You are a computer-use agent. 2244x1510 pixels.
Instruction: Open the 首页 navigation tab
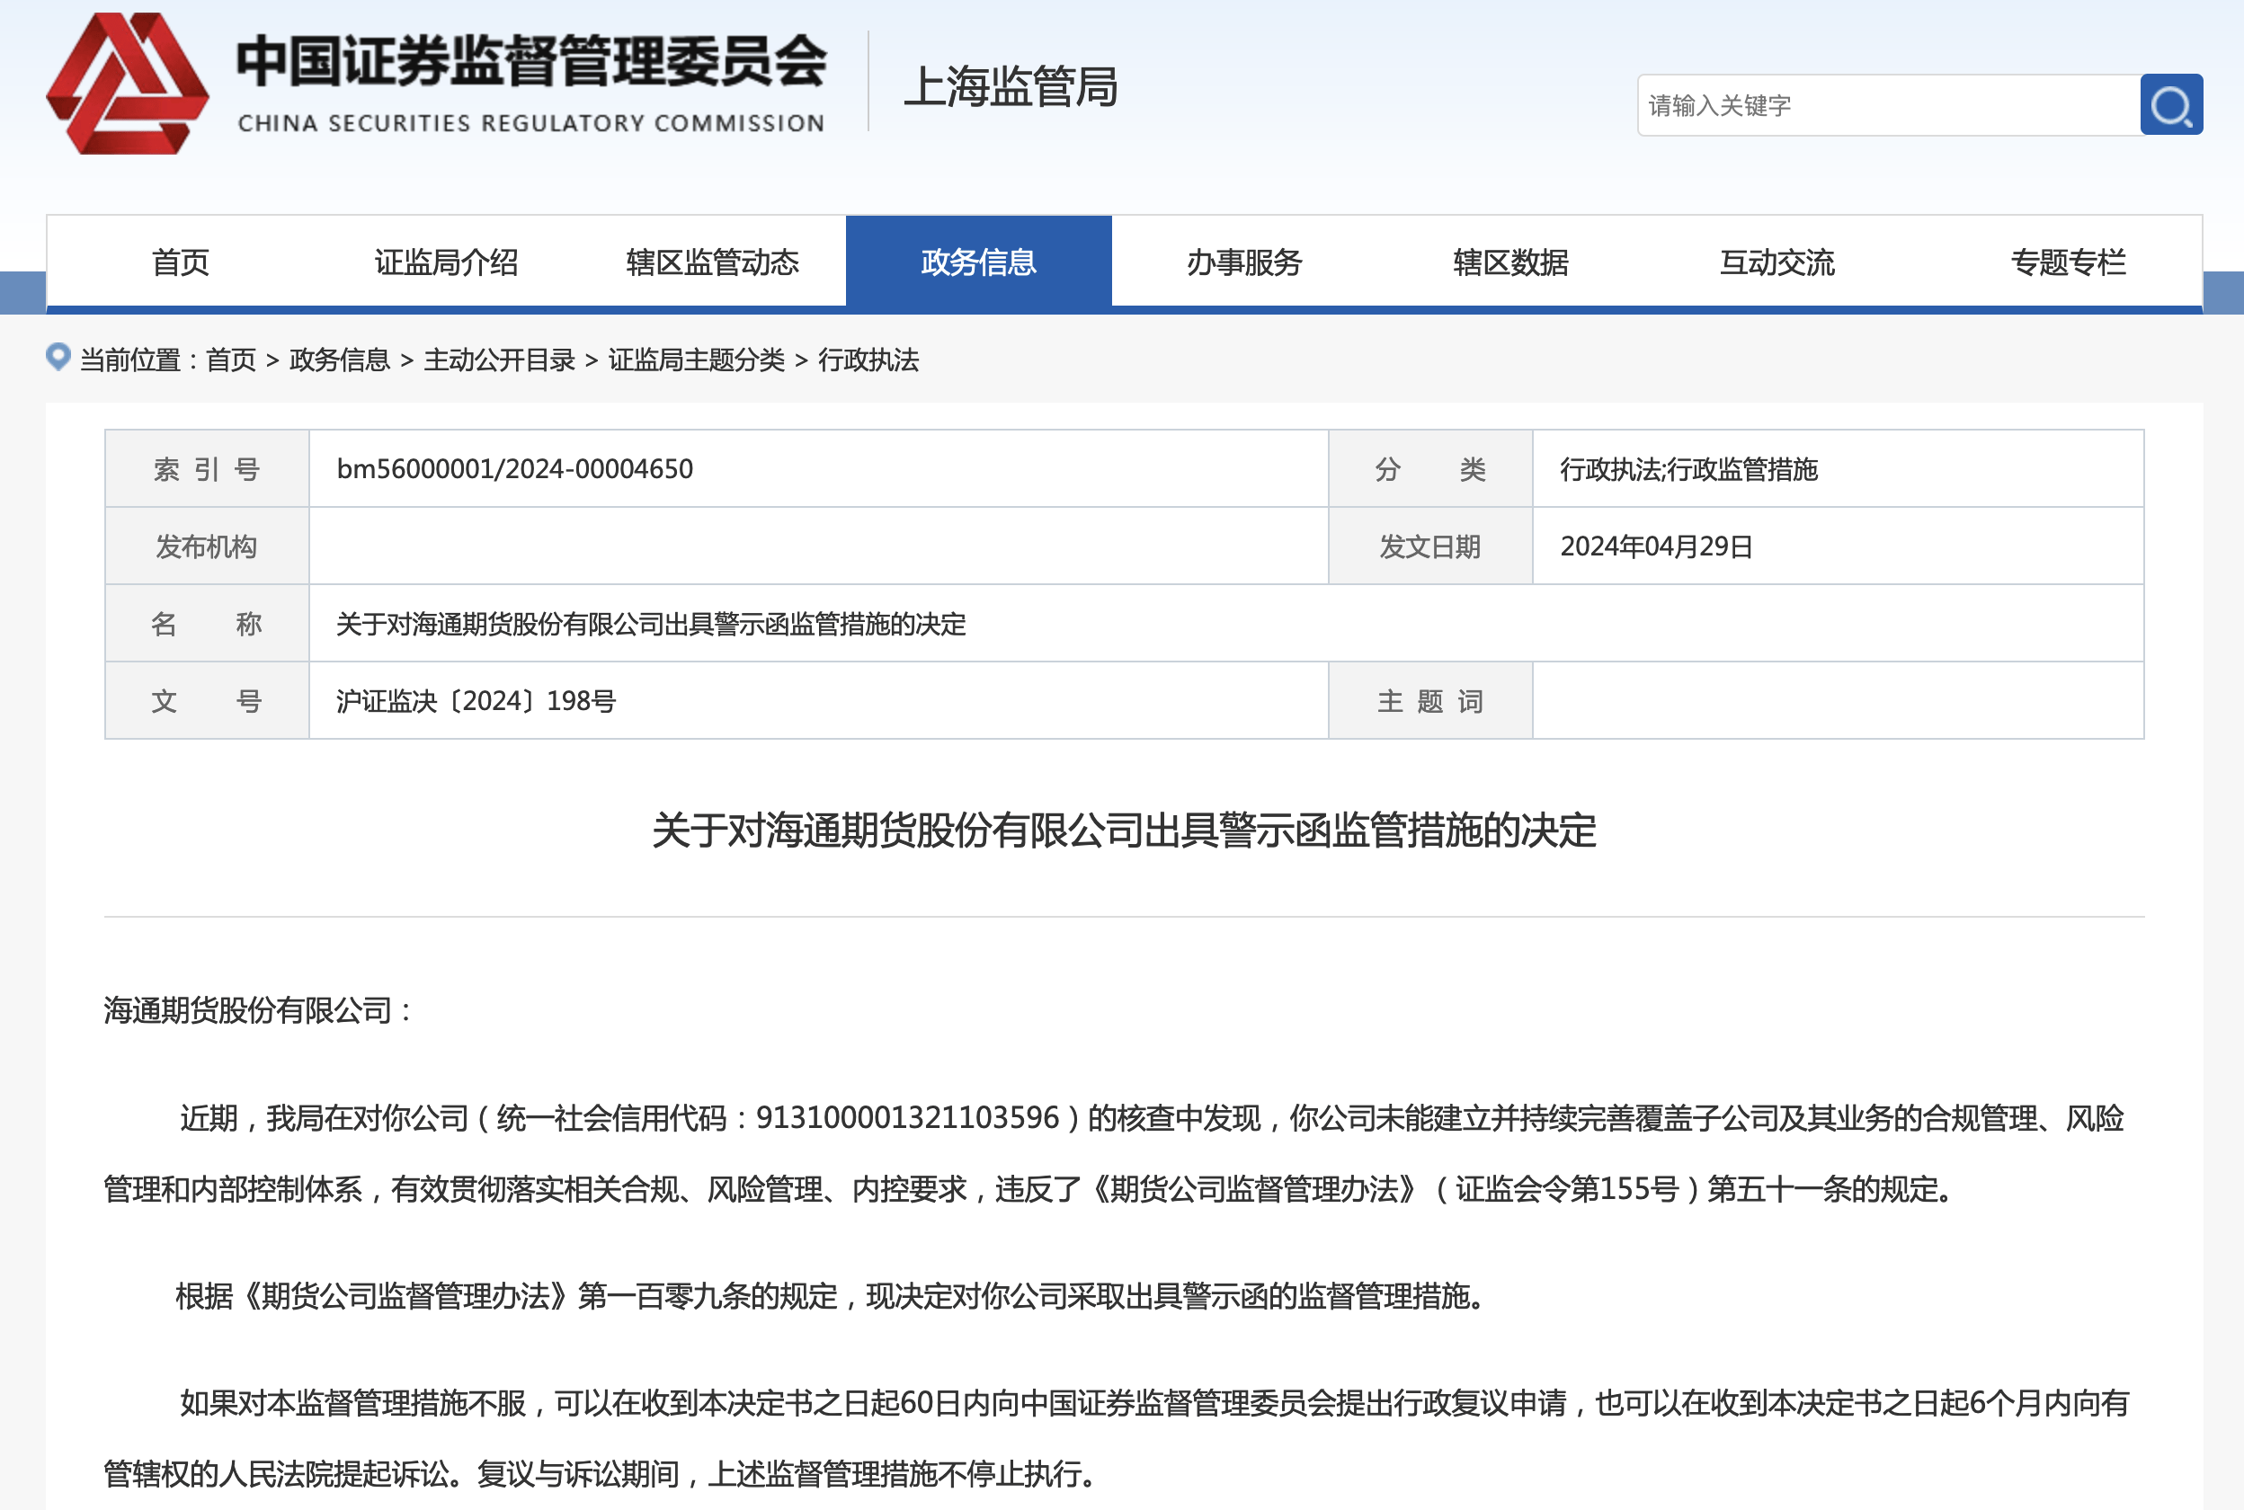180,262
